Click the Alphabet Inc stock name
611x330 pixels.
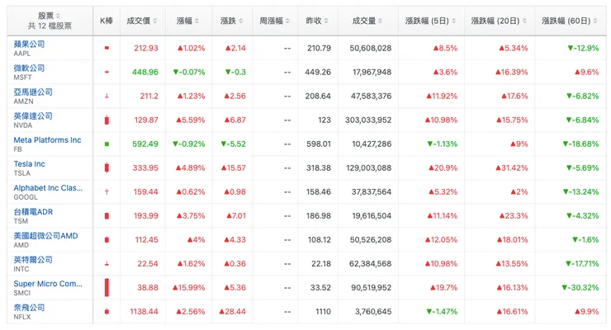tap(48, 187)
